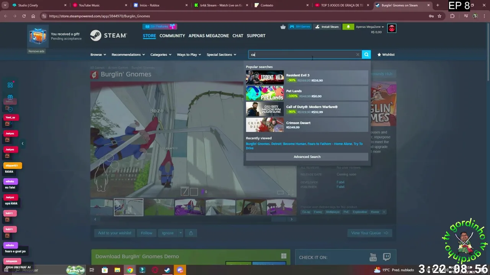
Task: Click the thumbnail strip right arrow
Action: tap(291, 219)
